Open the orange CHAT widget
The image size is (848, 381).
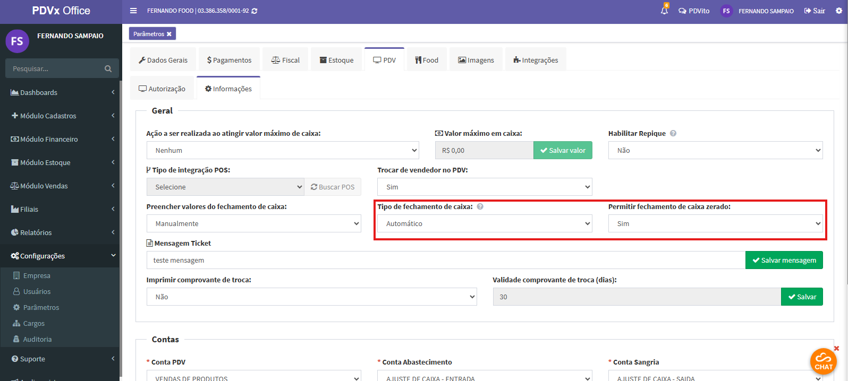coord(824,361)
